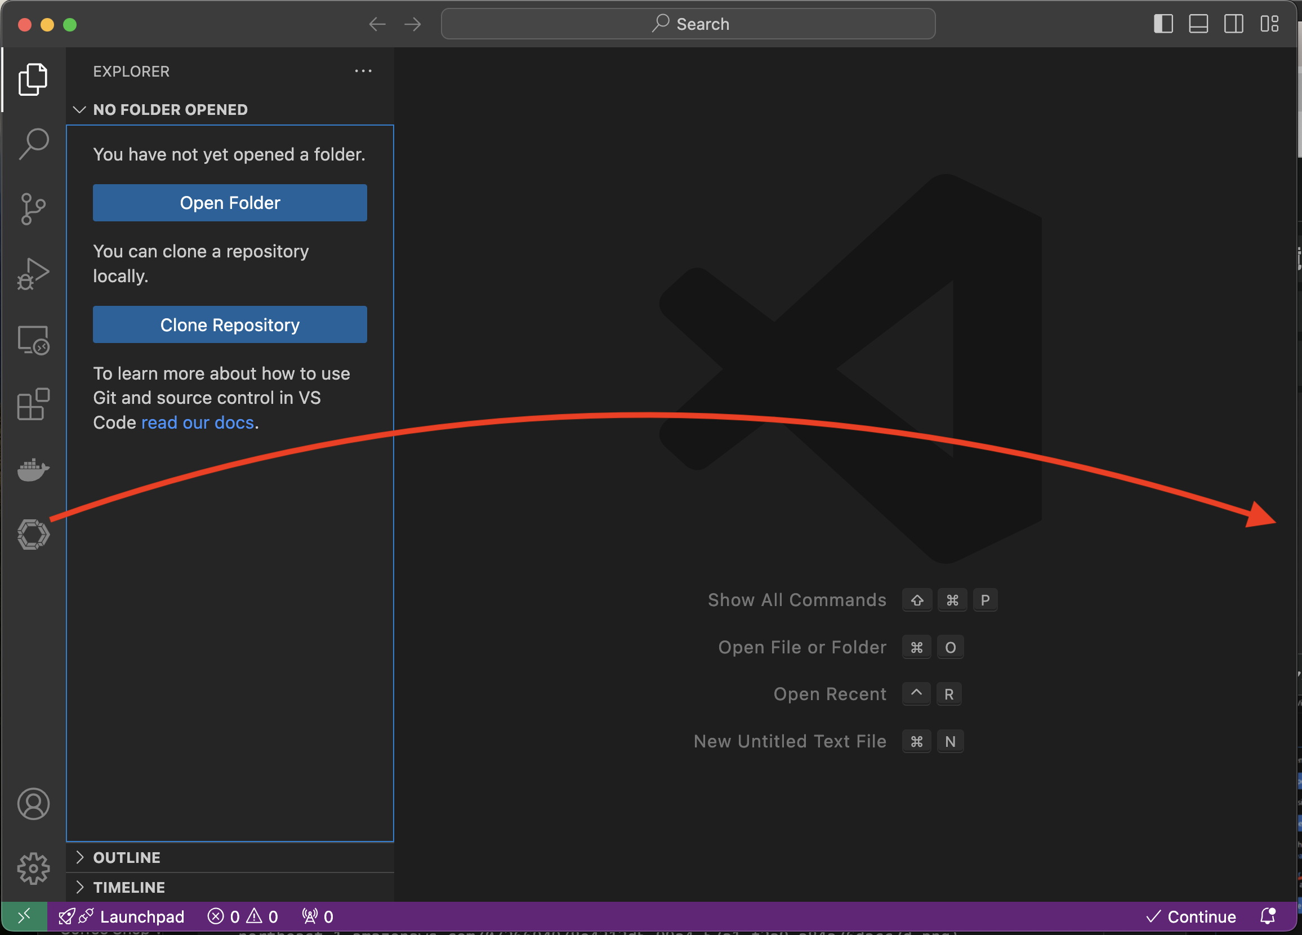Toggle the secondary side bar
Image resolution: width=1302 pixels, height=935 pixels.
[x=1233, y=24]
